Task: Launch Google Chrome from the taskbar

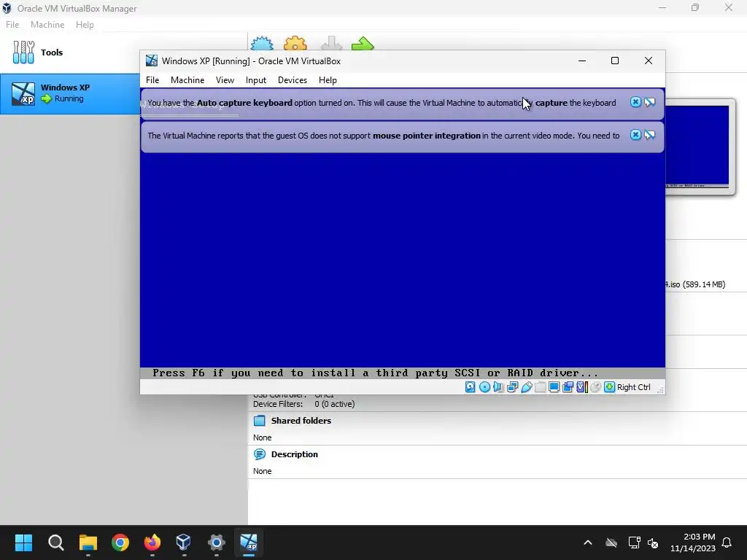Action: (120, 542)
